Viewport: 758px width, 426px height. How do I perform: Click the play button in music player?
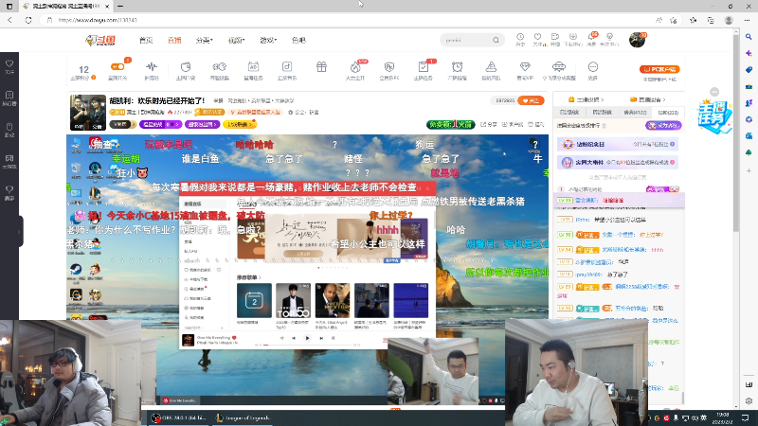[x=307, y=338]
